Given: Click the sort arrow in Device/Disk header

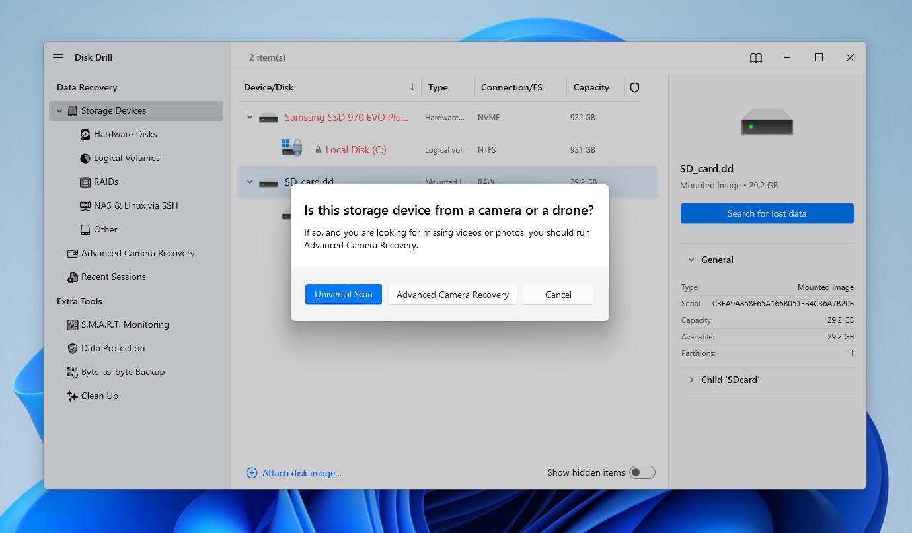Looking at the screenshot, I should click(412, 87).
